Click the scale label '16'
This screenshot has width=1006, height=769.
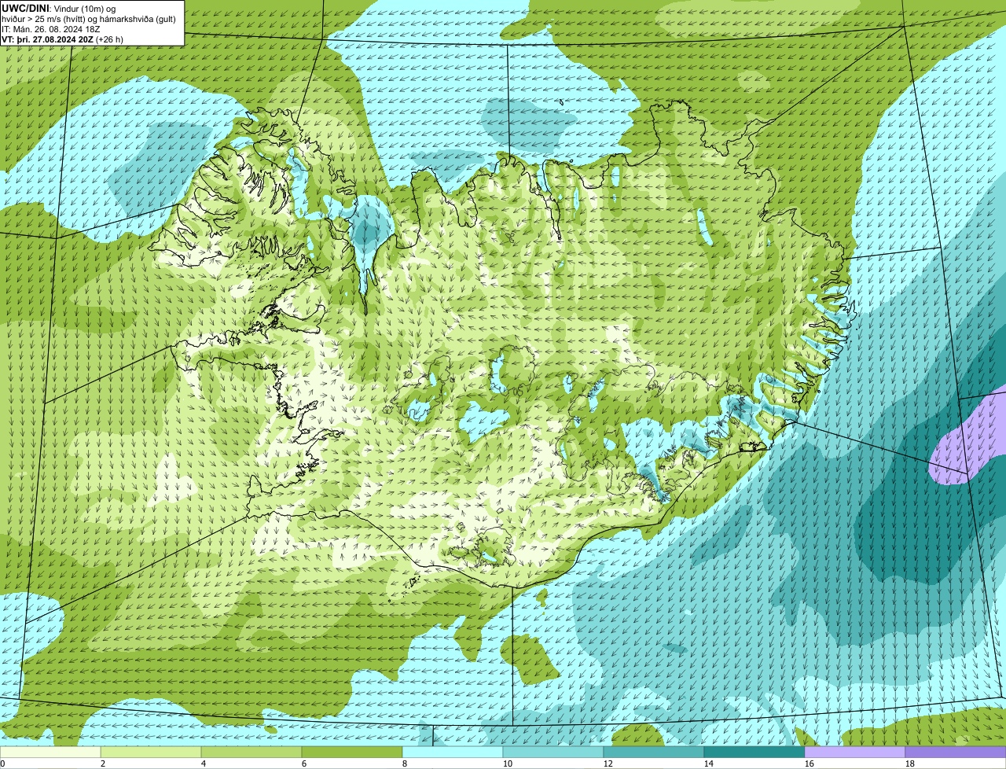(810, 763)
